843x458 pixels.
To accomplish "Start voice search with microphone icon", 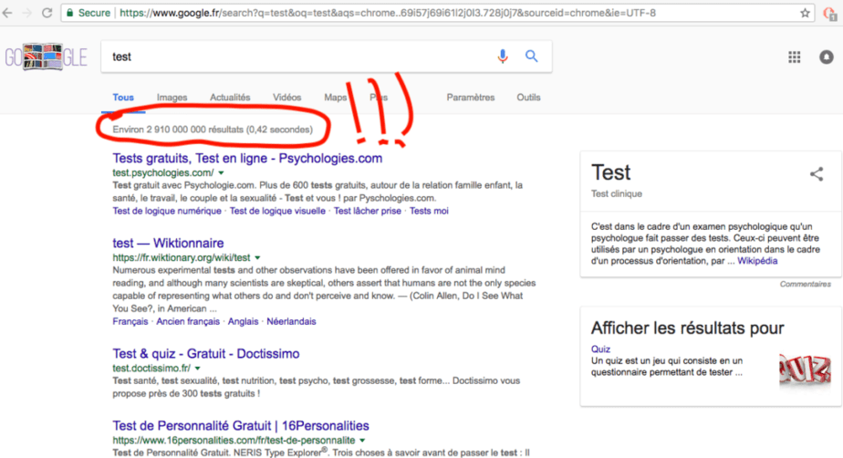I will coord(503,57).
